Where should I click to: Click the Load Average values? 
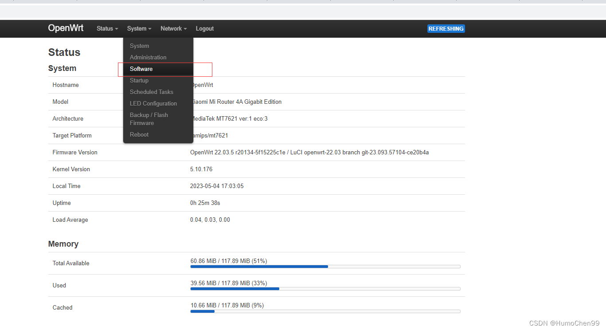pos(210,220)
